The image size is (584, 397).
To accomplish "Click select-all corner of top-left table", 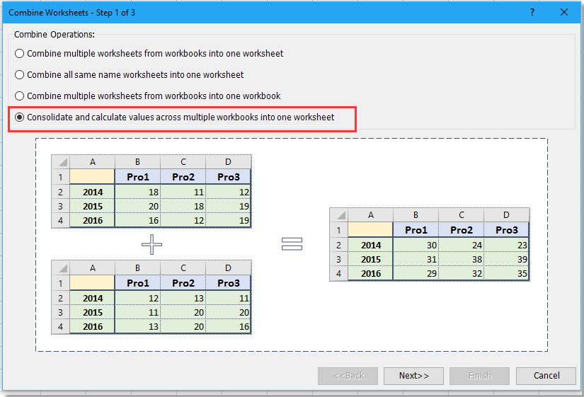I will pyautogui.click(x=60, y=162).
